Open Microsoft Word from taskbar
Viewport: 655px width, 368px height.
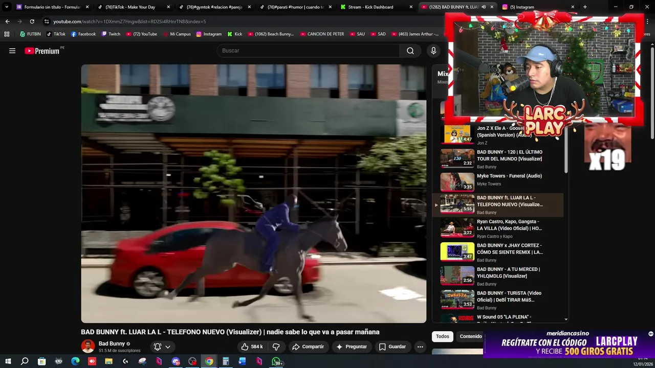tap(243, 361)
